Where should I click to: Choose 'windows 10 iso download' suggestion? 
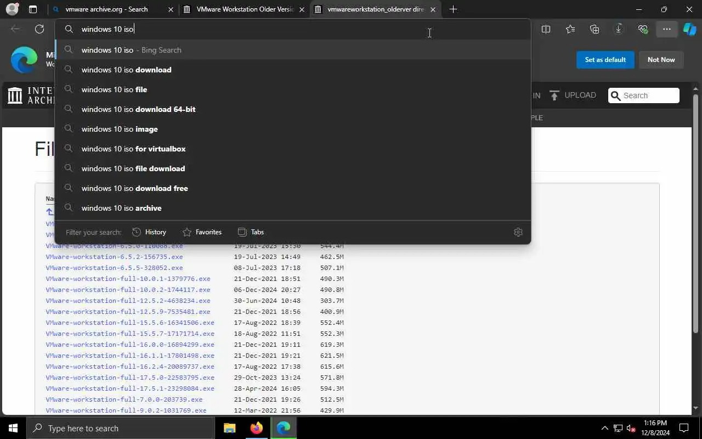click(293, 70)
